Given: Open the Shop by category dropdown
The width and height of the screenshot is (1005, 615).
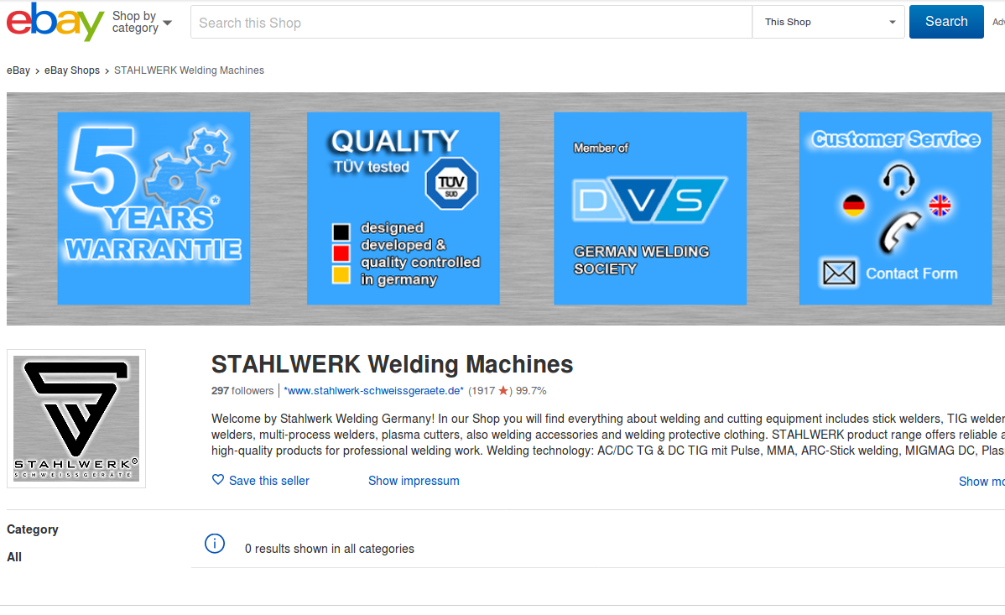Looking at the screenshot, I should coord(142,22).
